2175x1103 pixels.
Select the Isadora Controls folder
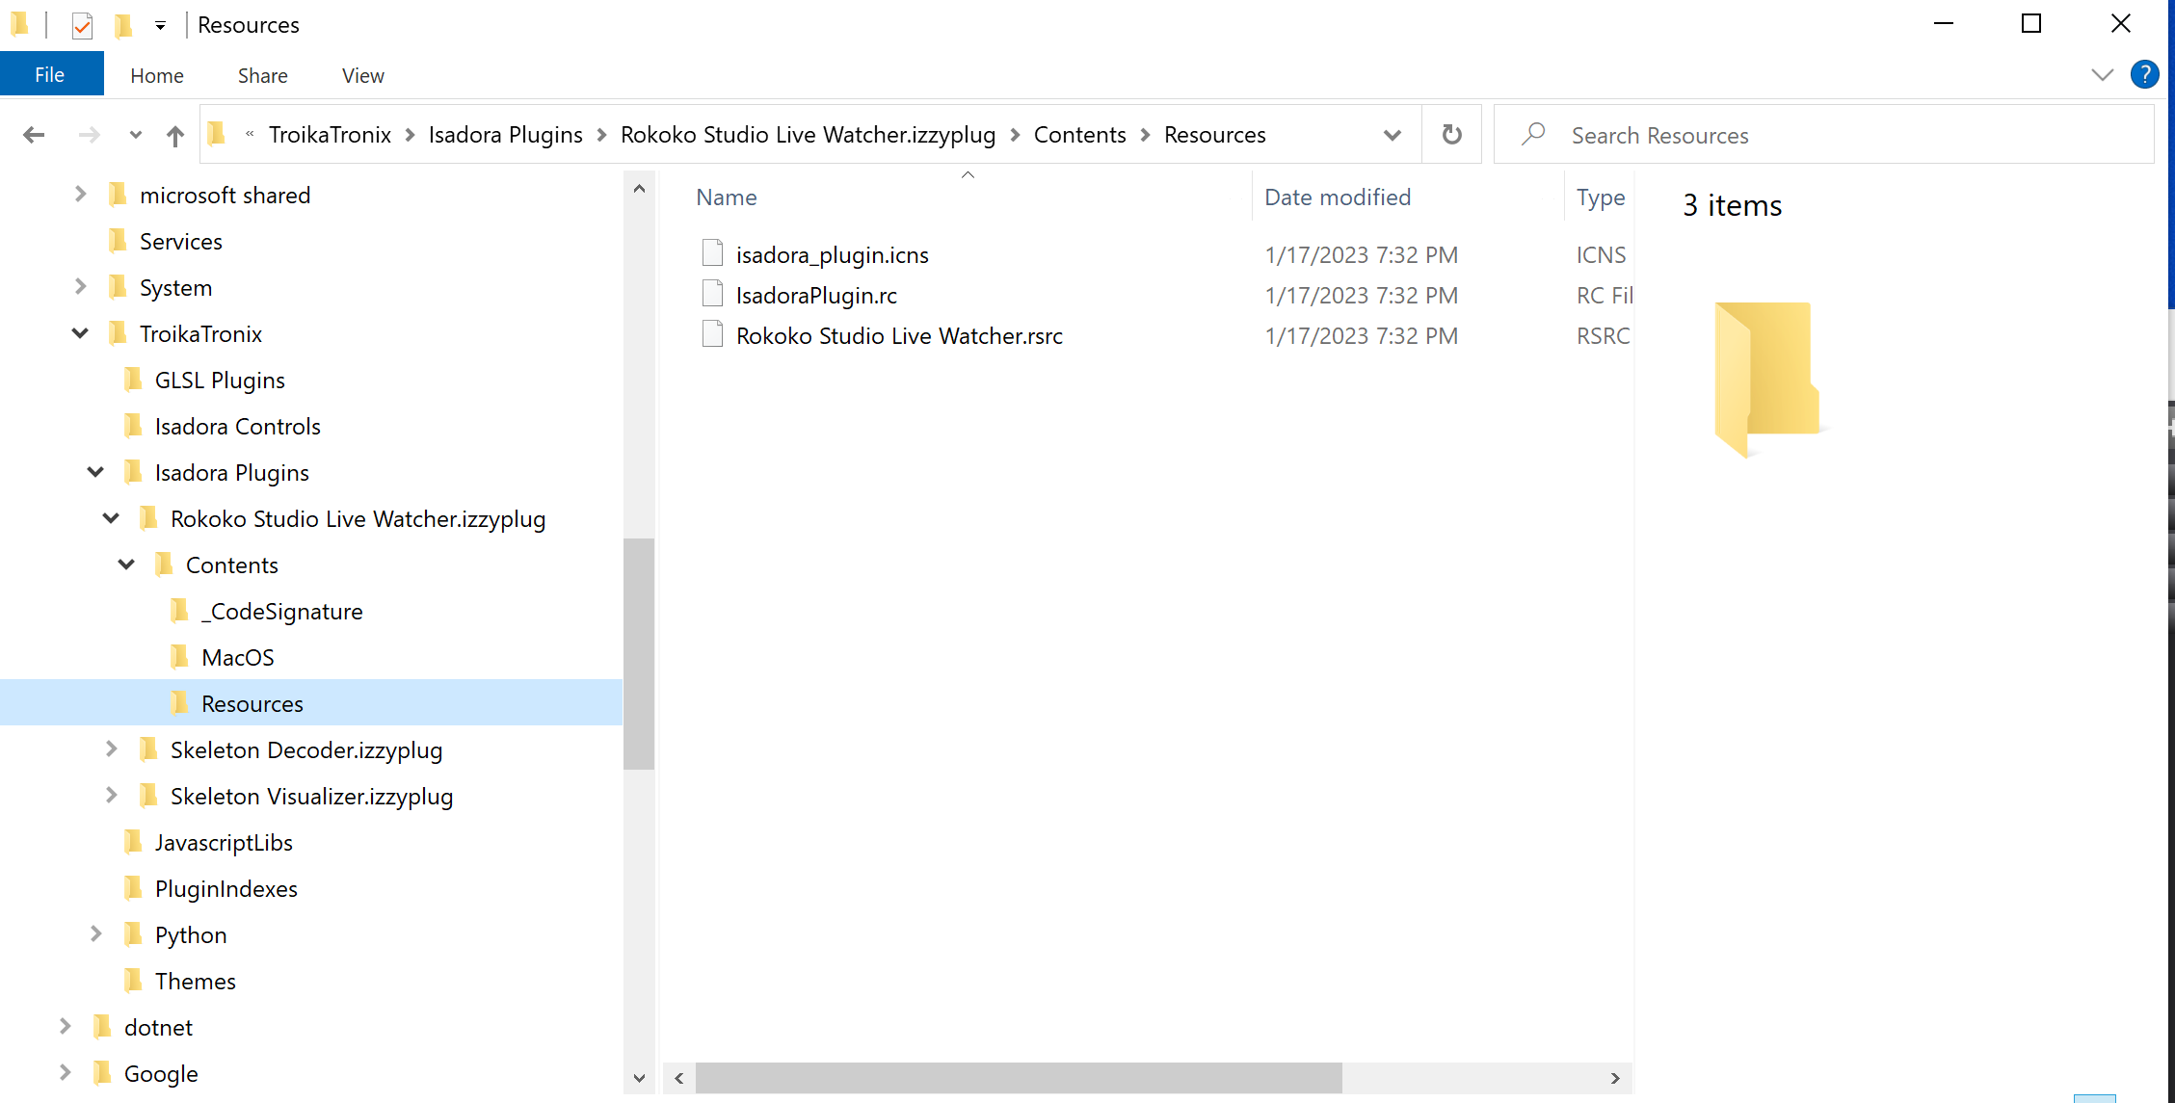[x=238, y=427]
